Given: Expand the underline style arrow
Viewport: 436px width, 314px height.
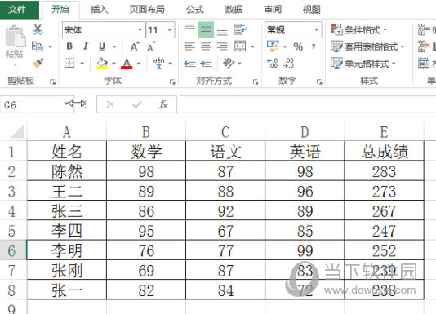Looking at the screenshot, I should 114,46.
